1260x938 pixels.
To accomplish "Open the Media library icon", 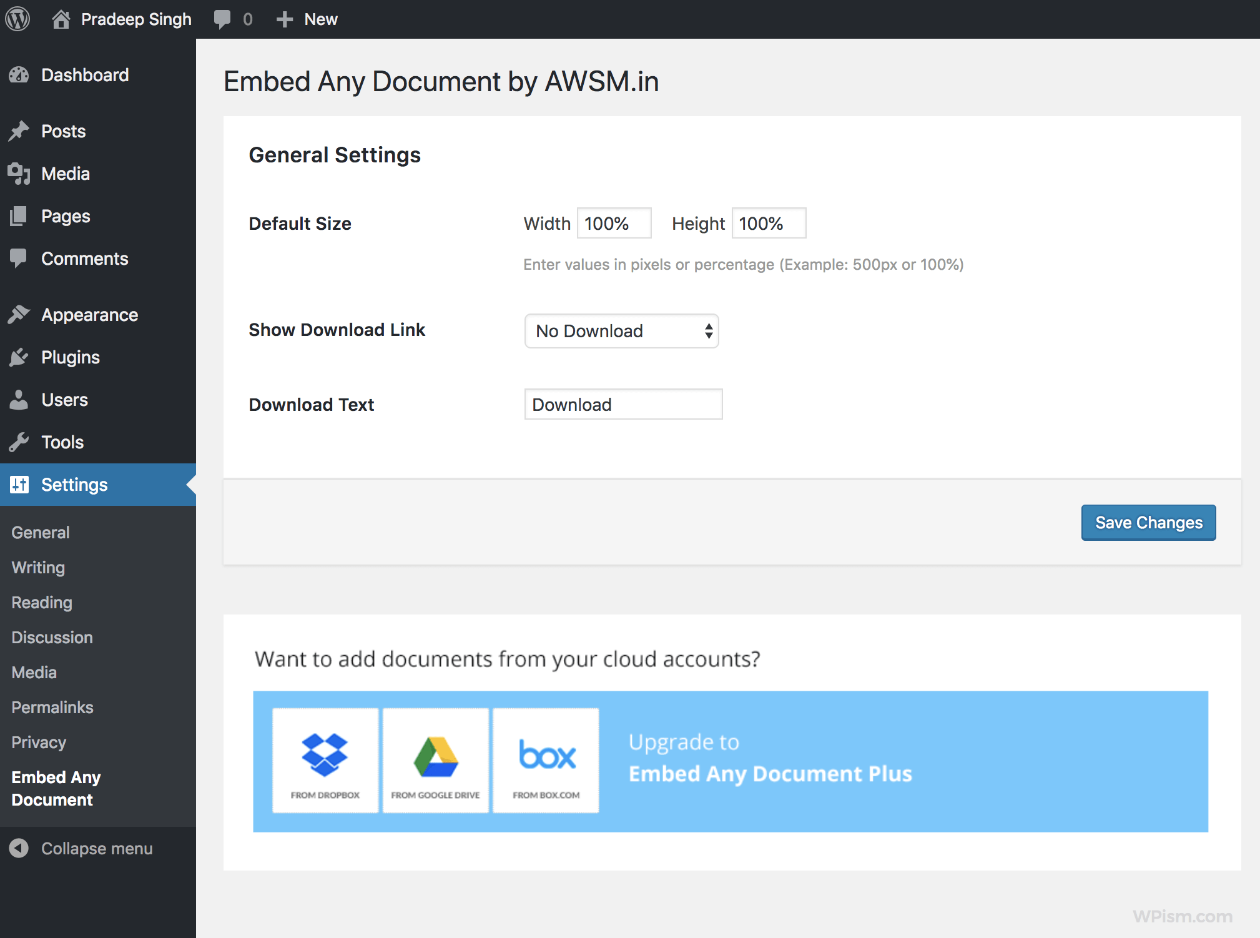I will coord(20,174).
